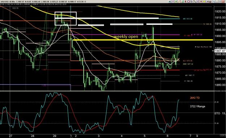Viewport: 226px width, 138px height.
Task: Click the S1 1863.09 level label
Action: (188, 81)
